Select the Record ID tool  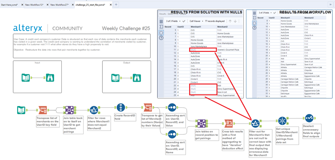[121, 107]
